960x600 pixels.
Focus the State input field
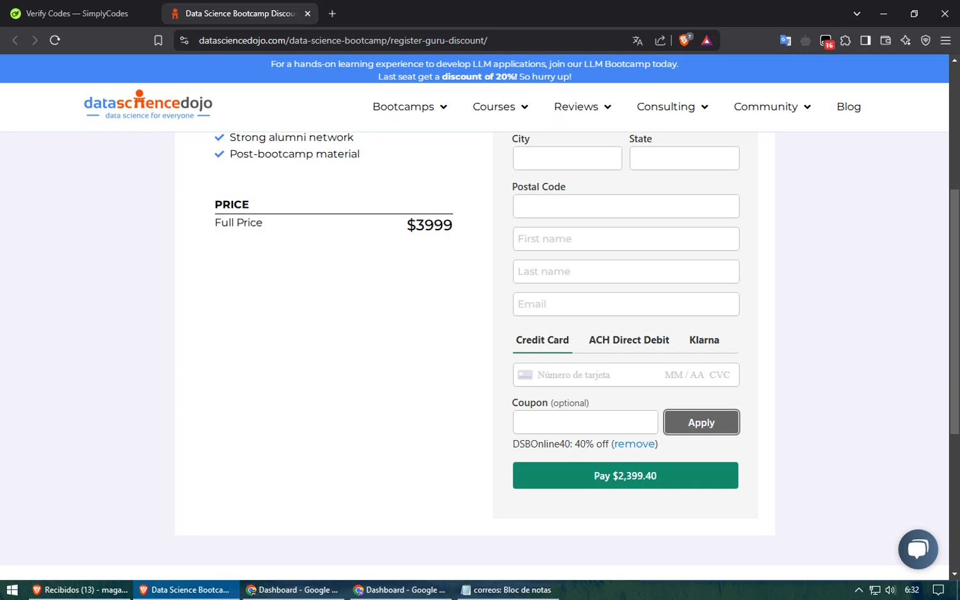point(684,158)
